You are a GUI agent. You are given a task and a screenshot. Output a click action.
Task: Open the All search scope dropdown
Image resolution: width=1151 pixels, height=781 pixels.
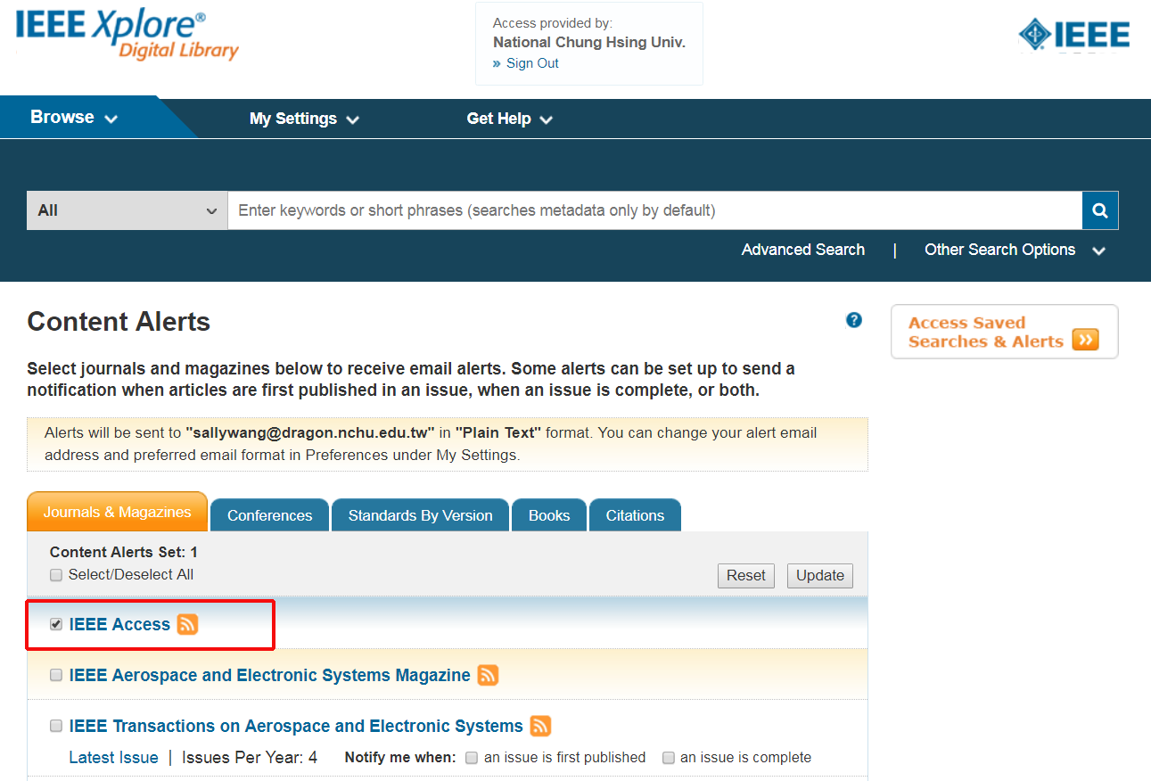[127, 210]
